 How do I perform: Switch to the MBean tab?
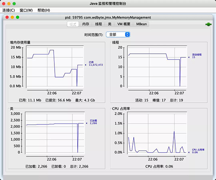pyautogui.click(x=141, y=24)
